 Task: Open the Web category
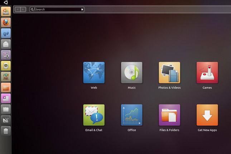tap(94, 73)
